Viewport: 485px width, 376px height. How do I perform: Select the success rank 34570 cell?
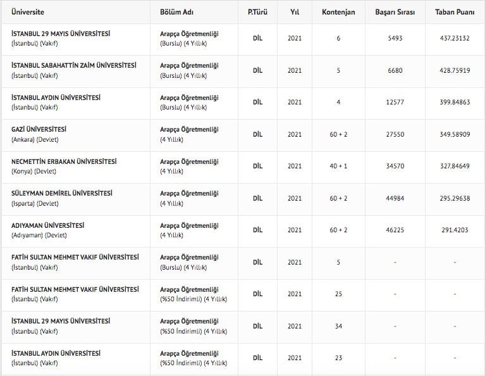[x=395, y=166]
